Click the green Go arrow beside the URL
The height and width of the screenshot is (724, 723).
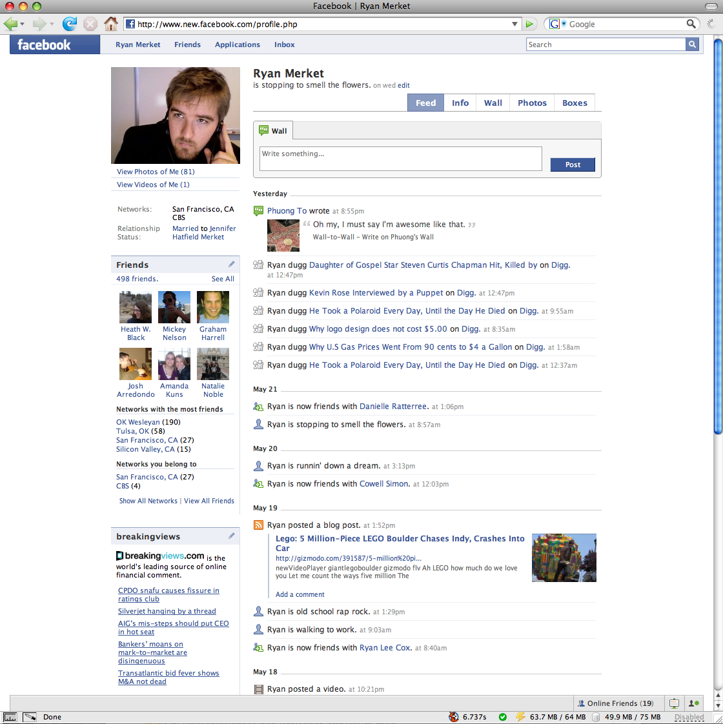[x=529, y=24]
